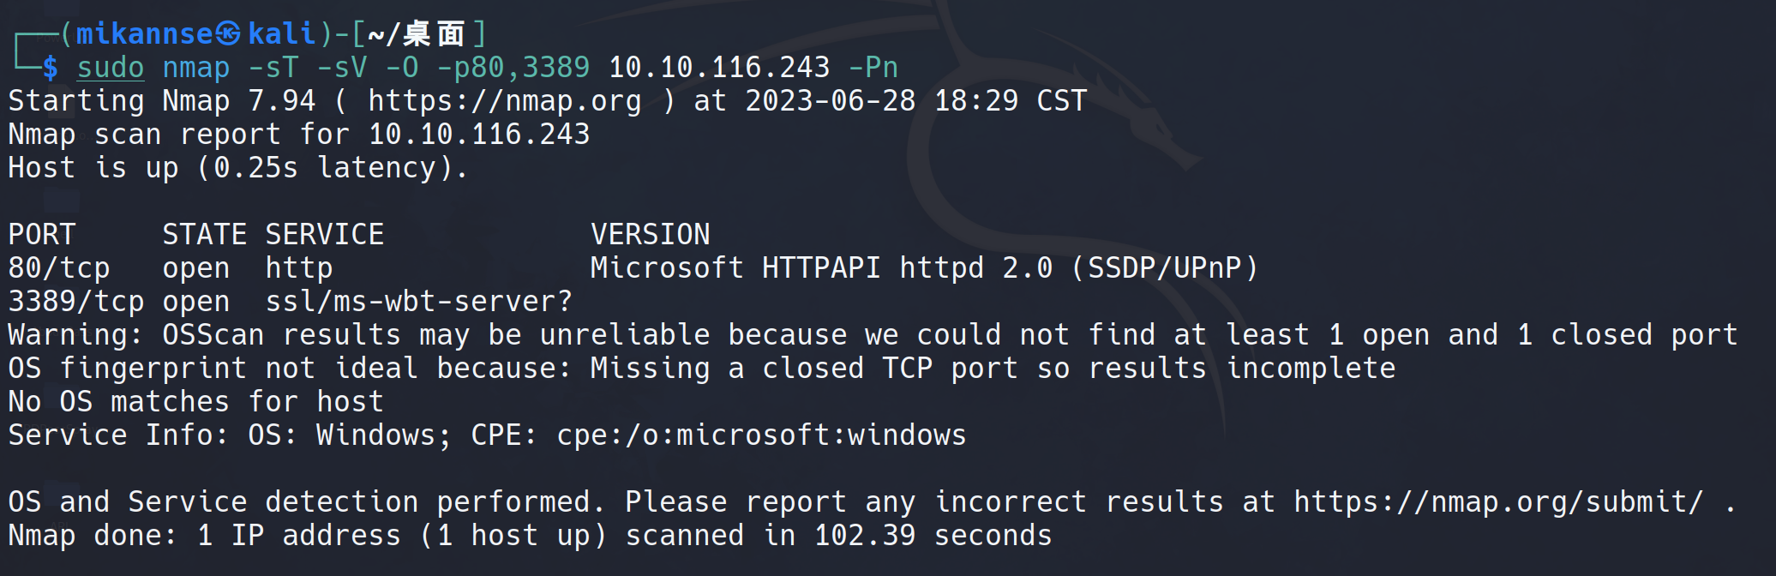This screenshot has height=576, width=1776.
Task: Click the ssl/ms-wbt-server? service text
Action: (x=418, y=302)
